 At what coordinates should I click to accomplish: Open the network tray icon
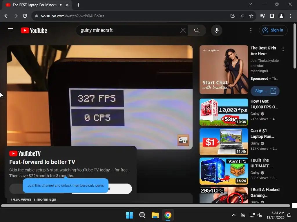252,215
